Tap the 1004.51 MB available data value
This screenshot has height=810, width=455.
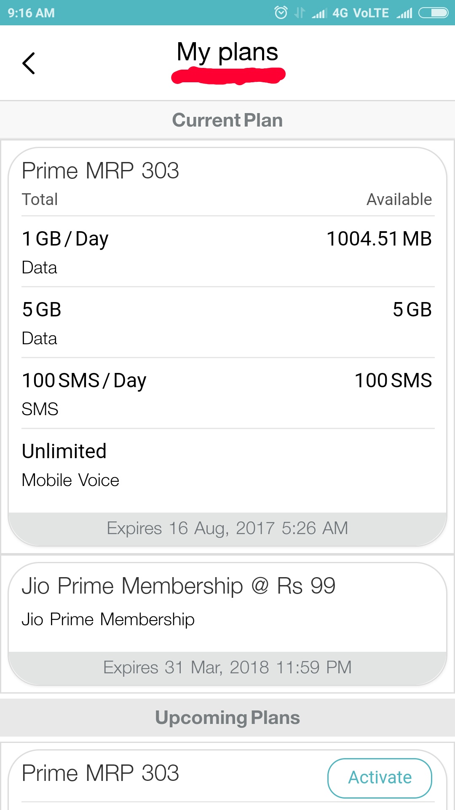(379, 239)
